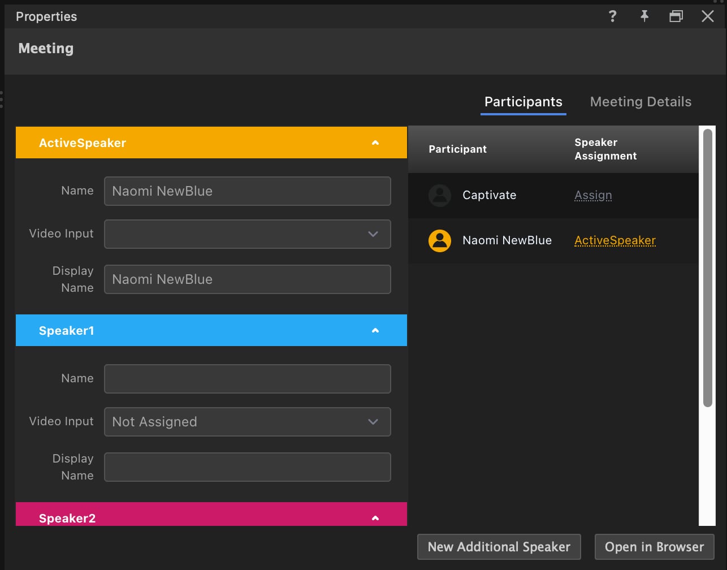Pin the Properties panel
This screenshot has height=570, width=727.
644,16
